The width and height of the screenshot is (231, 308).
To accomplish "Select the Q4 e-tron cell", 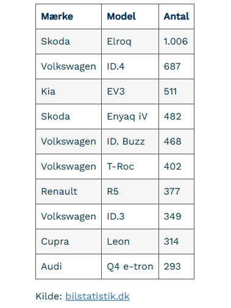I will pyautogui.click(x=130, y=267).
